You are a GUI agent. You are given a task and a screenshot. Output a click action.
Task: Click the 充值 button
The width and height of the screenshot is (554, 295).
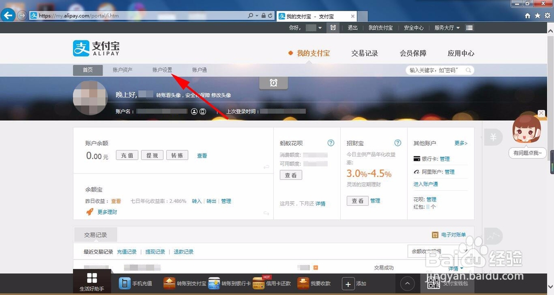[127, 155]
